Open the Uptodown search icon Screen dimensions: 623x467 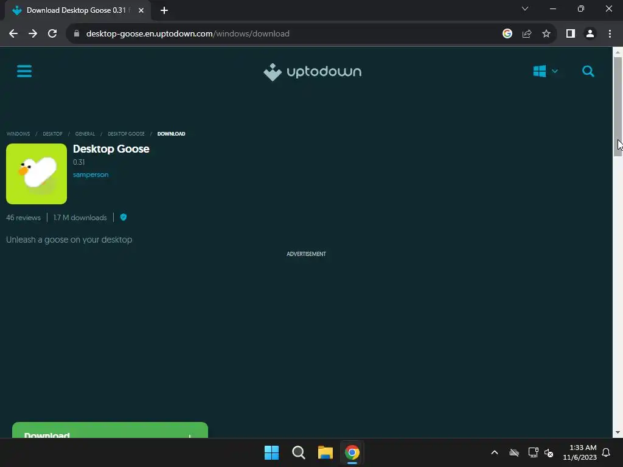588,72
